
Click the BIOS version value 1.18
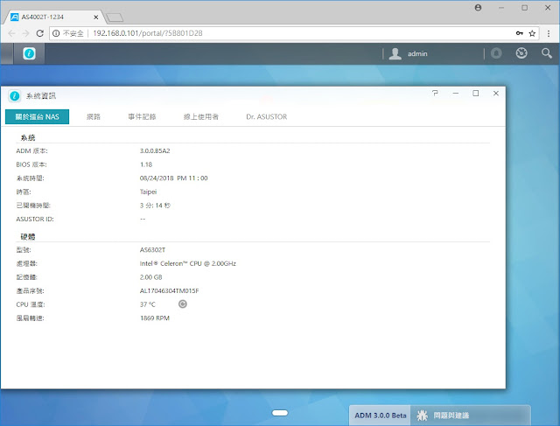click(146, 164)
